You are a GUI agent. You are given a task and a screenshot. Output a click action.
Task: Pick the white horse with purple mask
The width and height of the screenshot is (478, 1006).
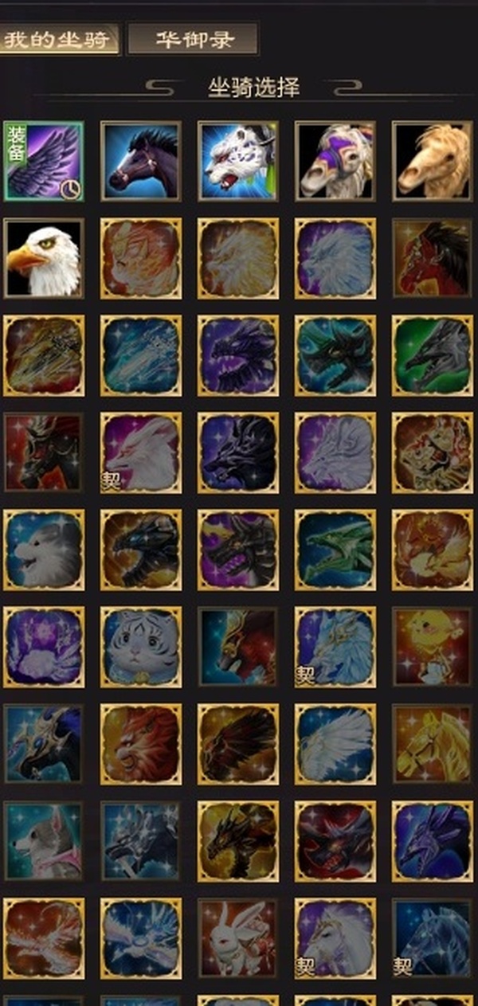[x=335, y=161]
